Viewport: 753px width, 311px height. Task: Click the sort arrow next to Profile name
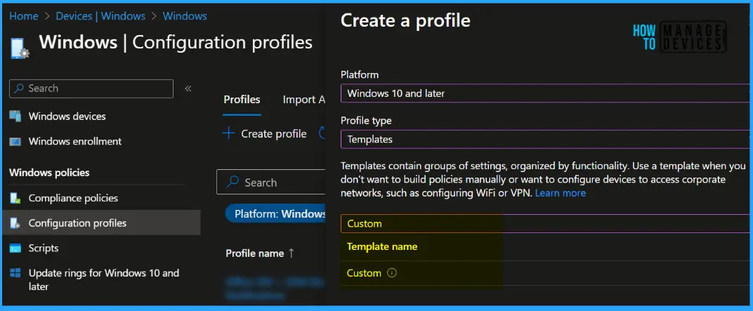pyautogui.click(x=291, y=253)
